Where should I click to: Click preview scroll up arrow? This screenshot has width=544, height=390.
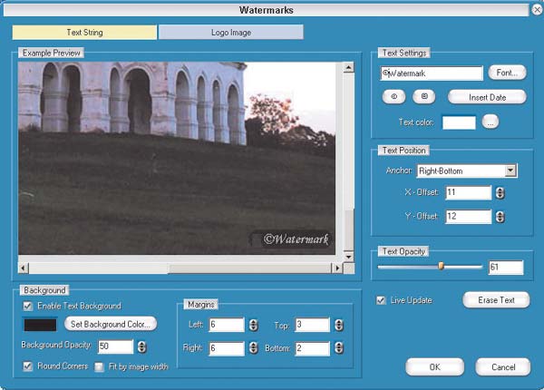pyautogui.click(x=349, y=67)
